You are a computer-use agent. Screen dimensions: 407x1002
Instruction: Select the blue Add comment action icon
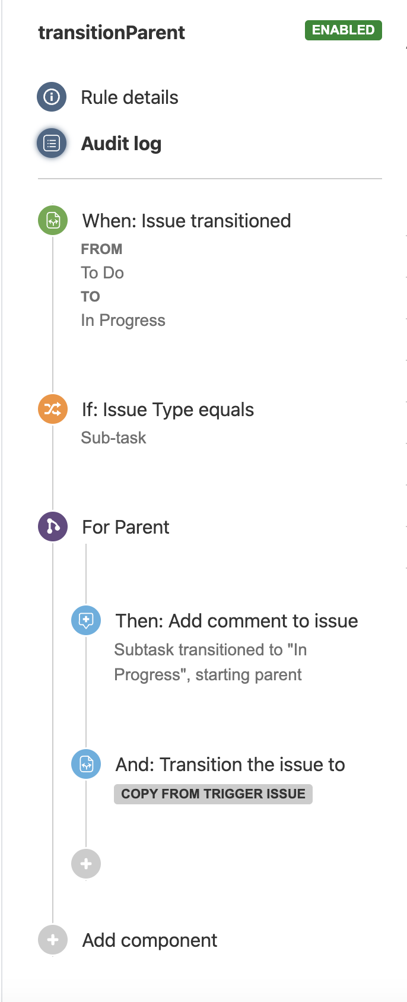coord(86,620)
